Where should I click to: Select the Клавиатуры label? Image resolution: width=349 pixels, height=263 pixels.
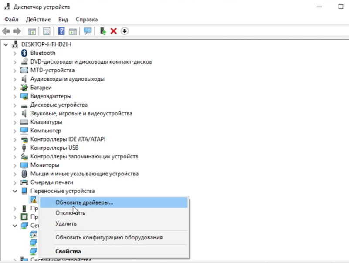(46, 122)
